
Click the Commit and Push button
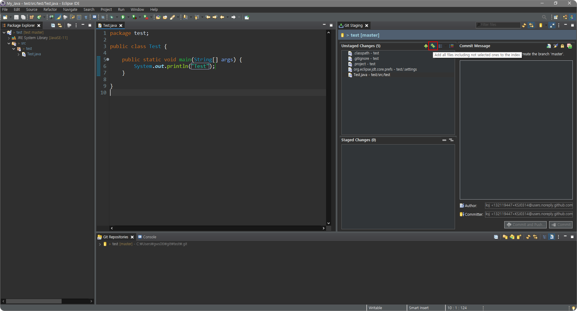(525, 225)
